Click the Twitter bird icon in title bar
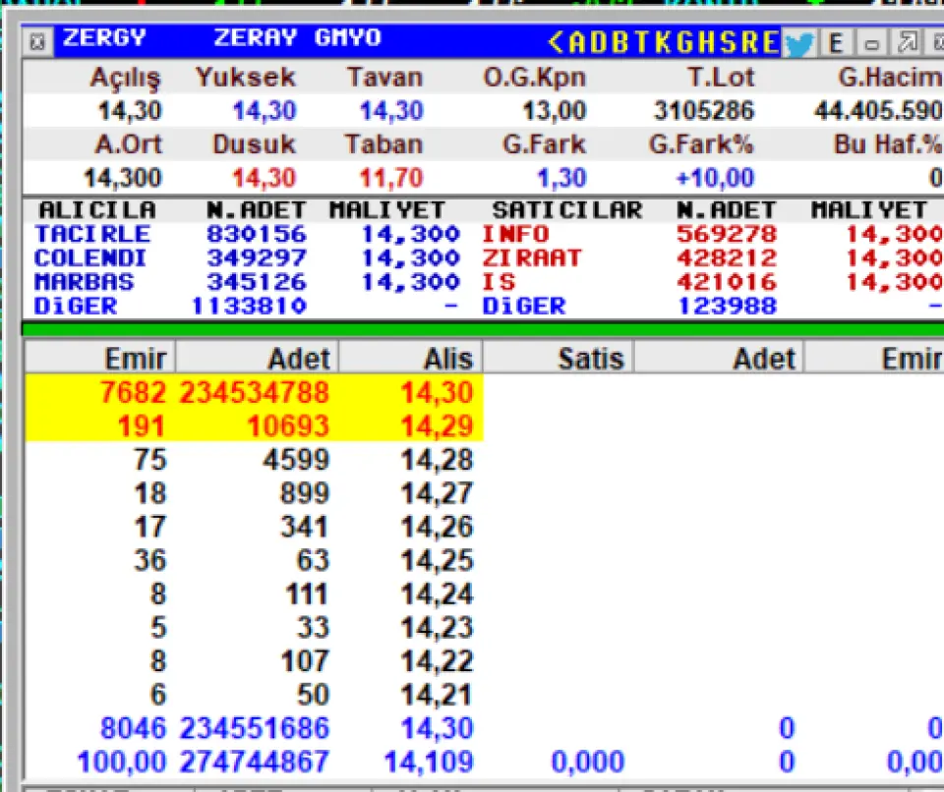 tap(799, 42)
